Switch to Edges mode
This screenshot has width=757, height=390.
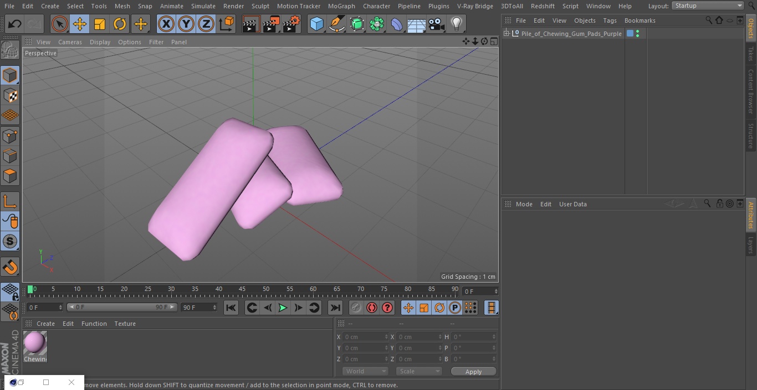pyautogui.click(x=10, y=156)
